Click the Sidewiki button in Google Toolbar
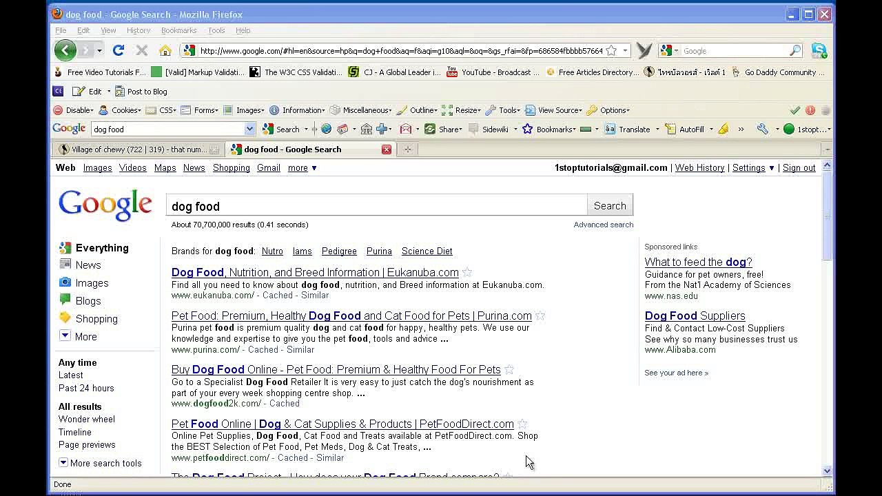 tap(489, 129)
